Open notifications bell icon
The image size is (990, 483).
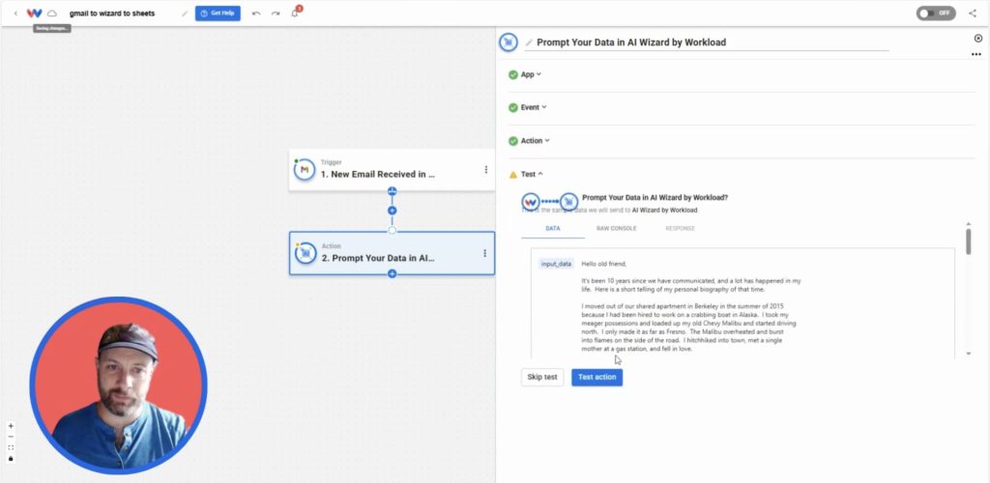(x=295, y=14)
